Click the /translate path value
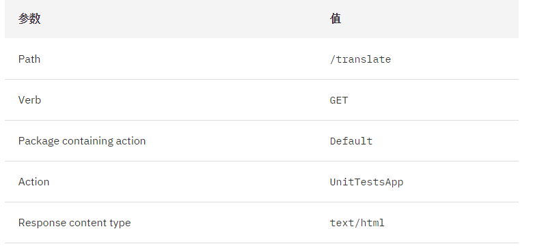The height and width of the screenshot is (246, 533). click(x=360, y=59)
